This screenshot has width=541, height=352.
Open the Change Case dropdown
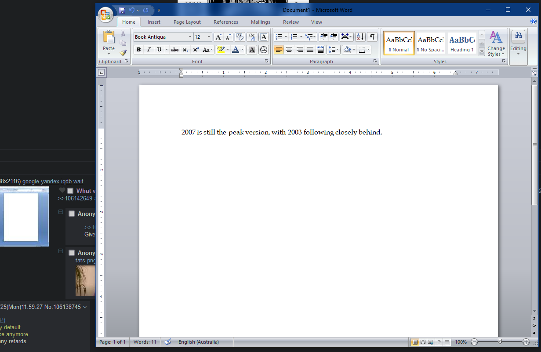208,50
